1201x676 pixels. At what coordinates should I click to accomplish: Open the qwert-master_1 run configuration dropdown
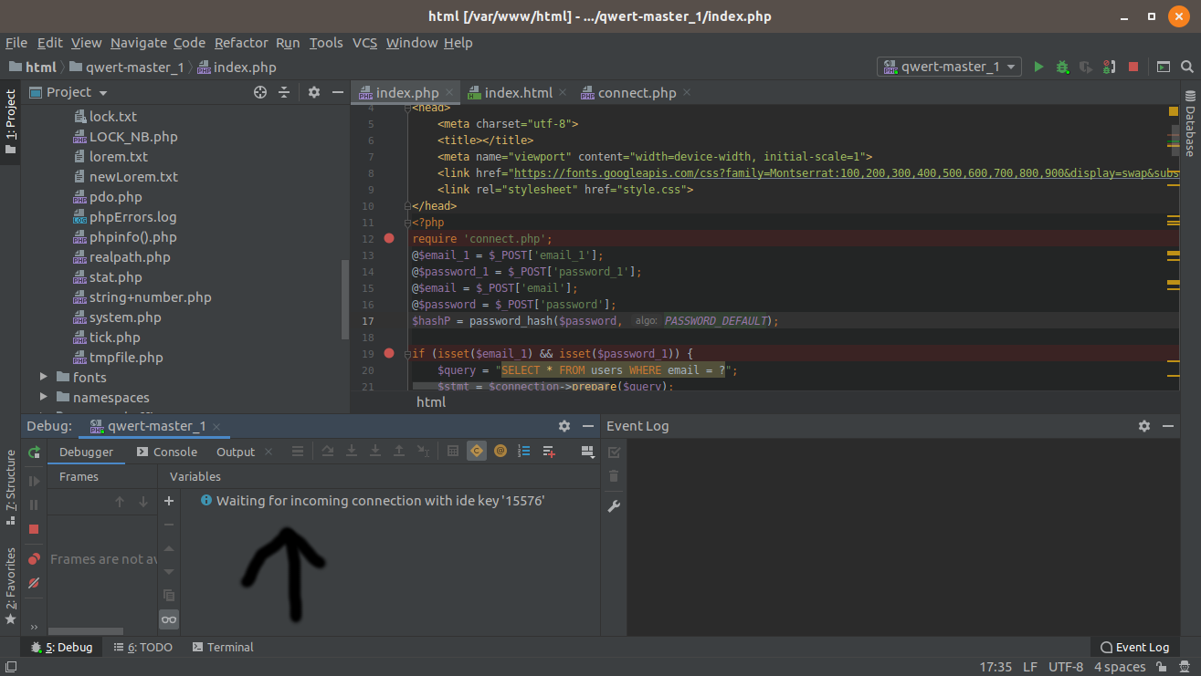pyautogui.click(x=949, y=67)
